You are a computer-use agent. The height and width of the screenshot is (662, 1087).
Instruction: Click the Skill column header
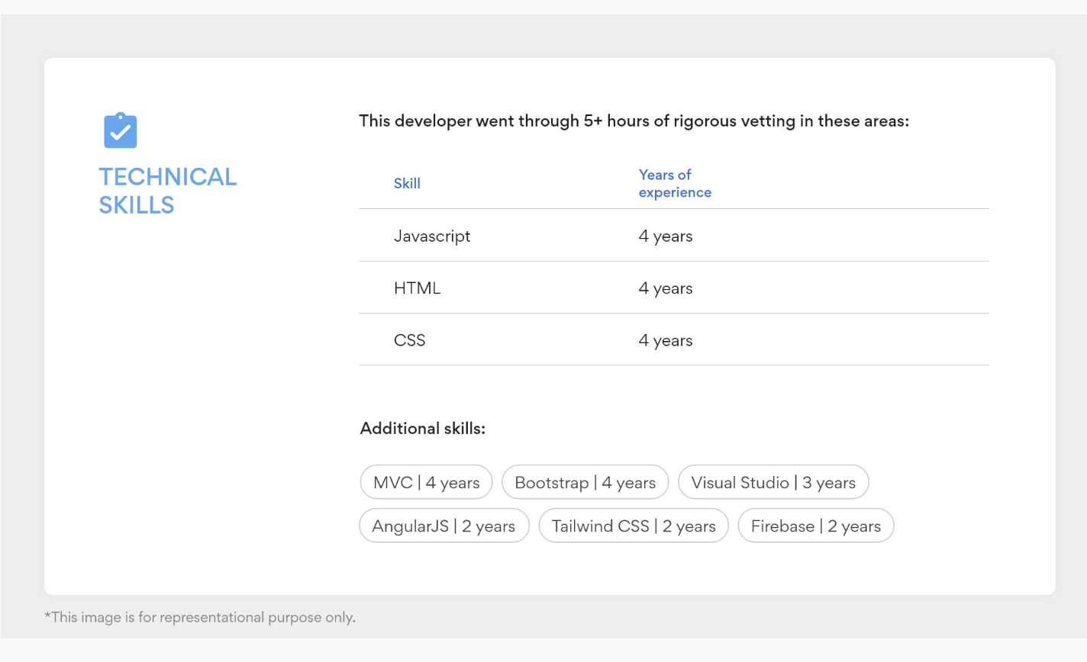click(407, 183)
